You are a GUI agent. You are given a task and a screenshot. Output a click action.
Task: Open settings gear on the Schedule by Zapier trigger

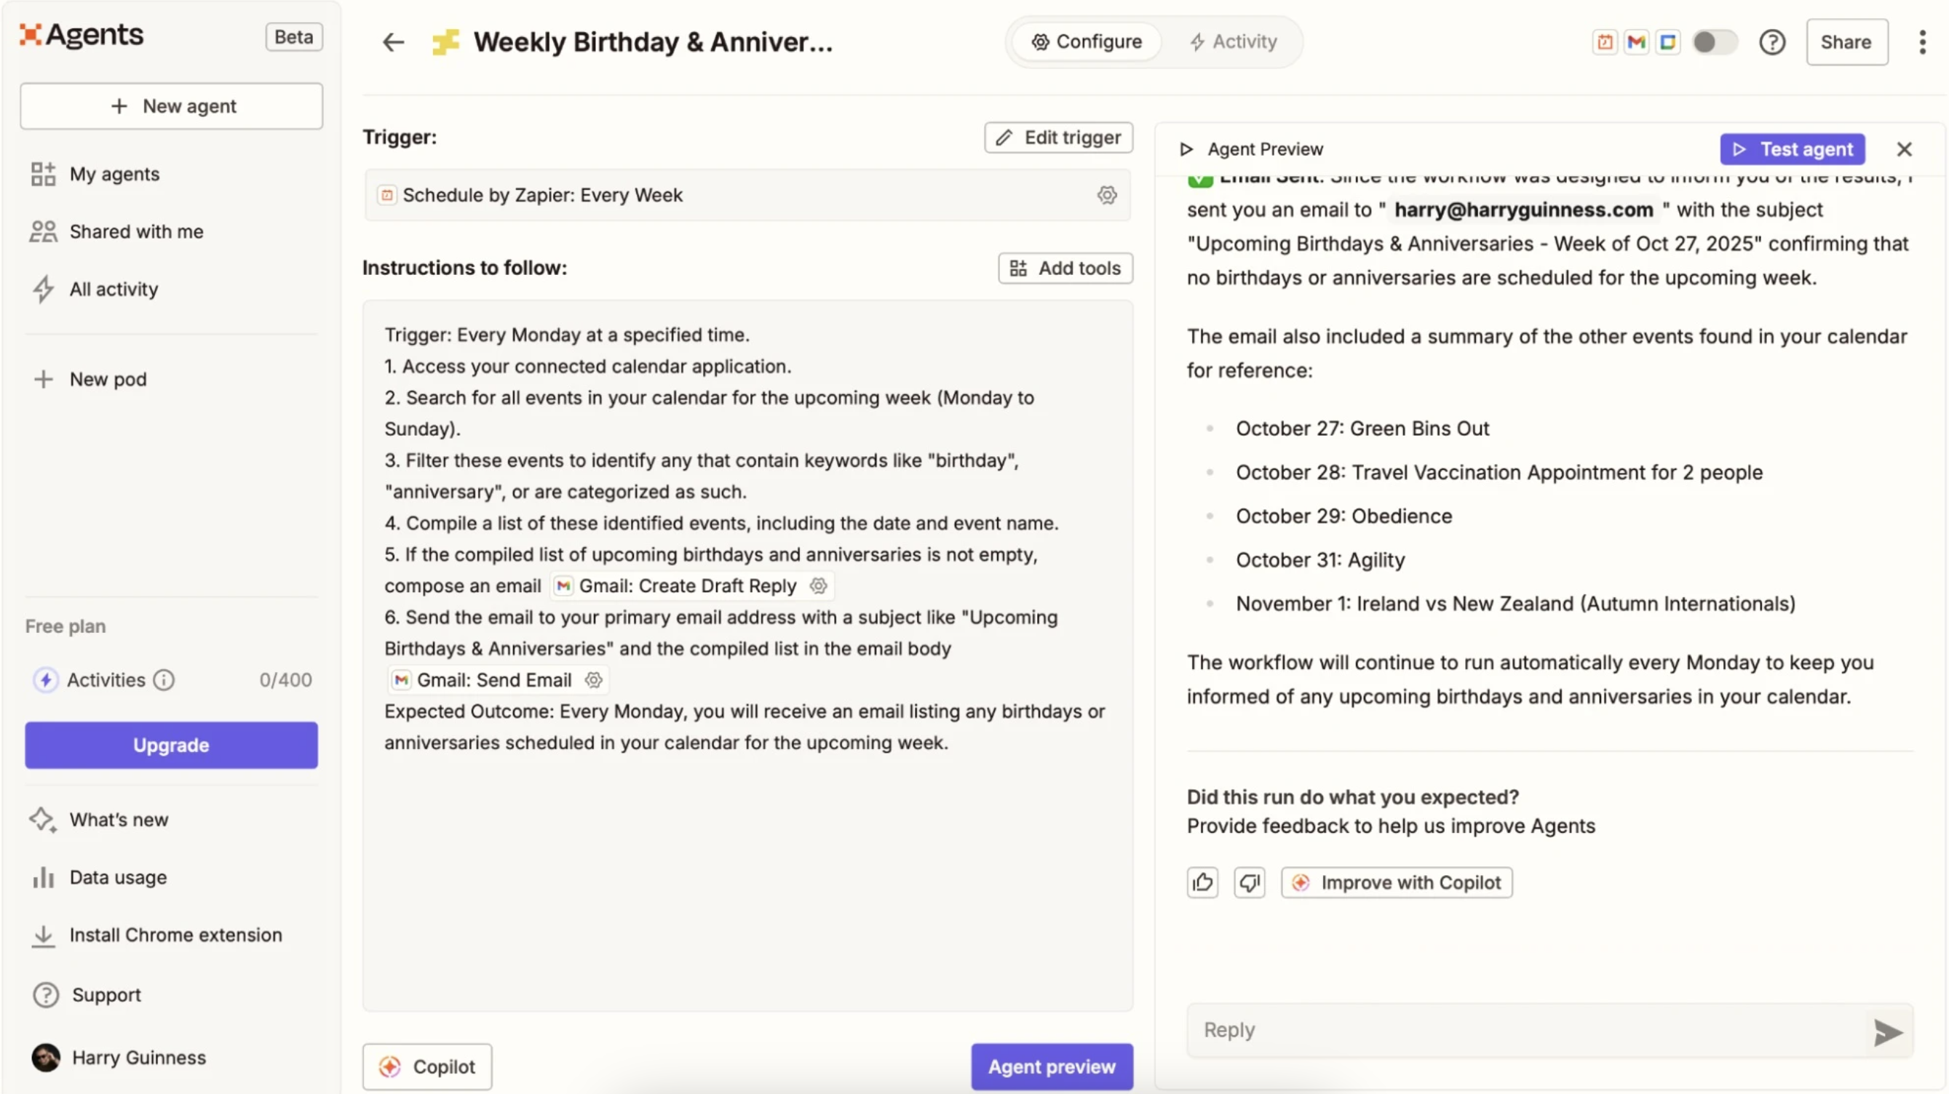click(1107, 195)
